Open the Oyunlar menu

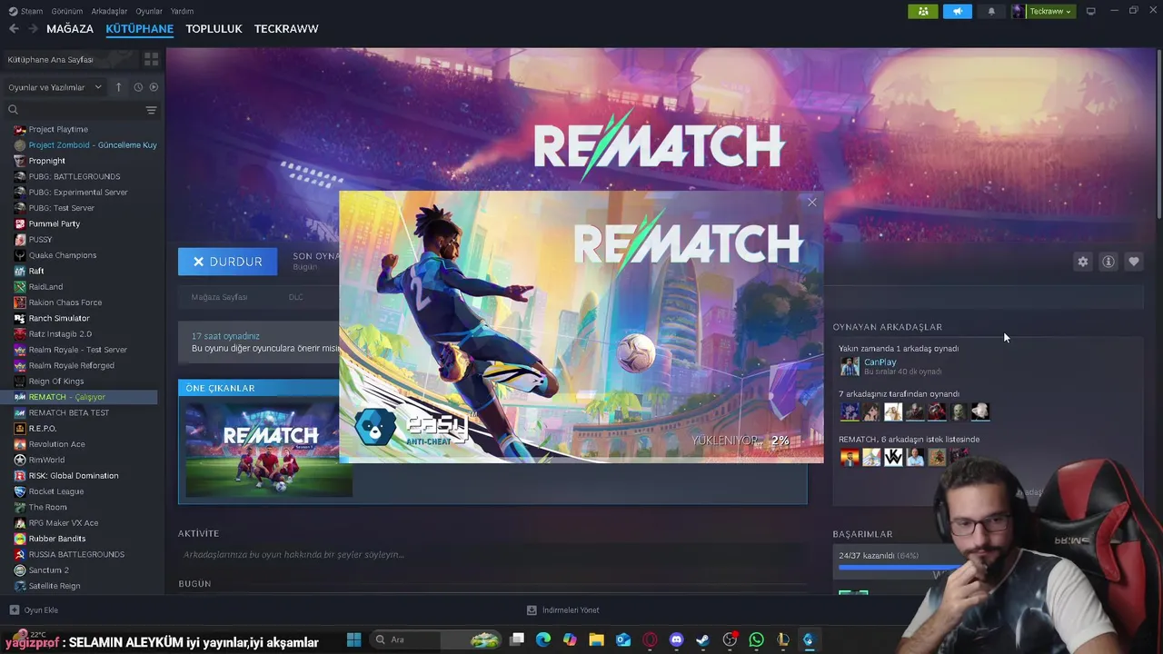click(x=149, y=11)
